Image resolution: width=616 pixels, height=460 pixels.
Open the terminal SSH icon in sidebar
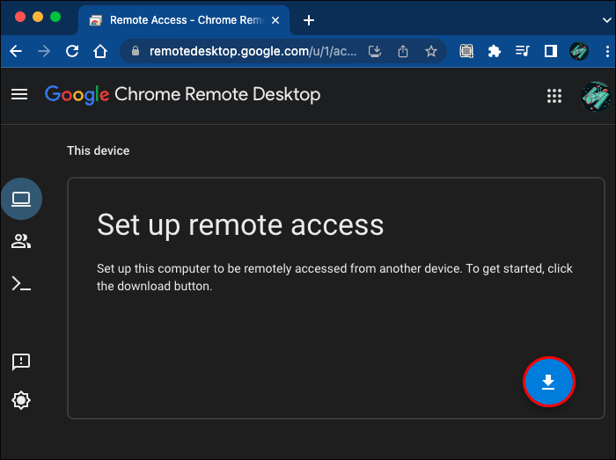coord(21,283)
